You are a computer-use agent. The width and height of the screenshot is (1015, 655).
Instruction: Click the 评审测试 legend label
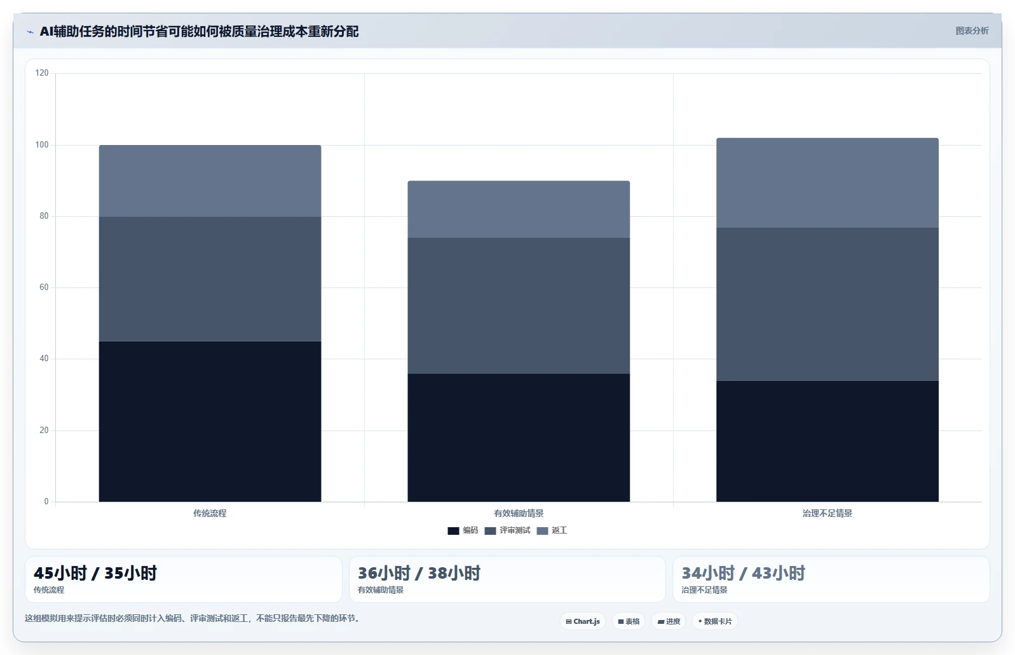(515, 530)
